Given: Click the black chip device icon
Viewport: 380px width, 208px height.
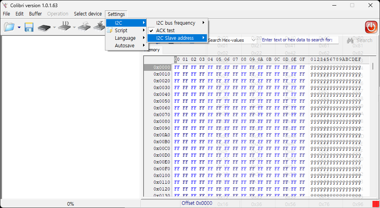Looking at the screenshot, I should [44, 27].
